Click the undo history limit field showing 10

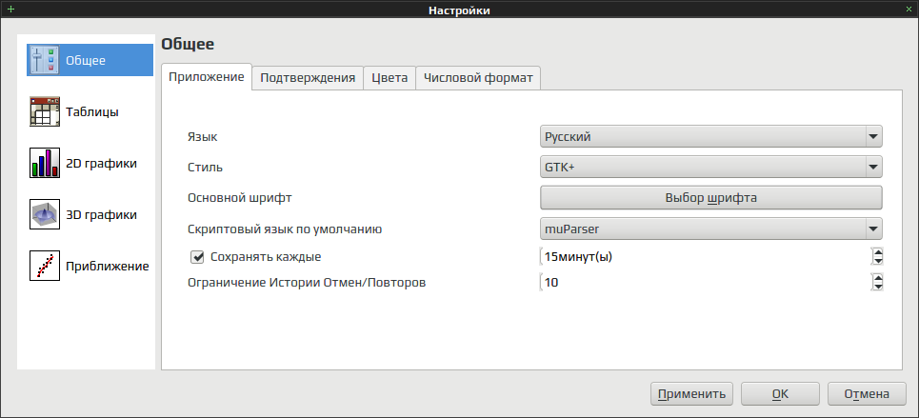coord(706,283)
